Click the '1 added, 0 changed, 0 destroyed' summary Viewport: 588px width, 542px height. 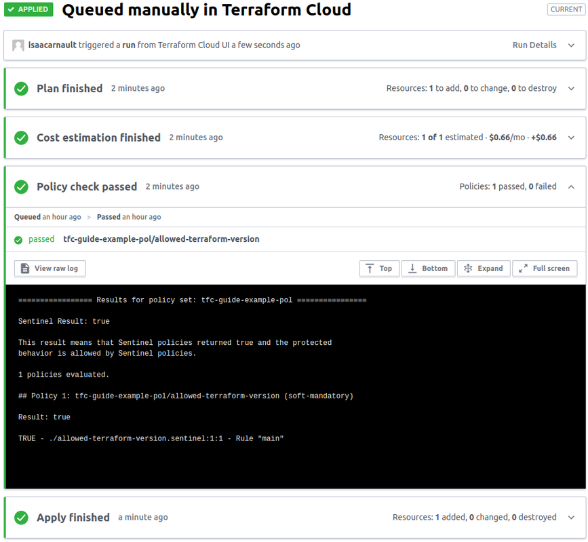[x=474, y=518]
